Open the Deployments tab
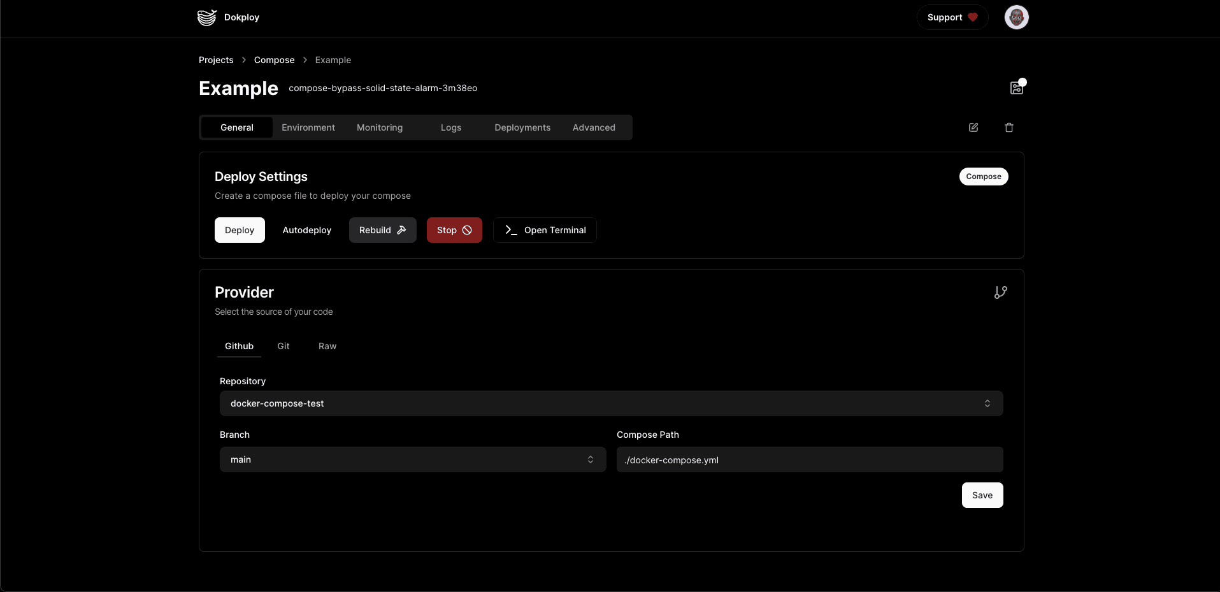The width and height of the screenshot is (1220, 592). (522, 127)
